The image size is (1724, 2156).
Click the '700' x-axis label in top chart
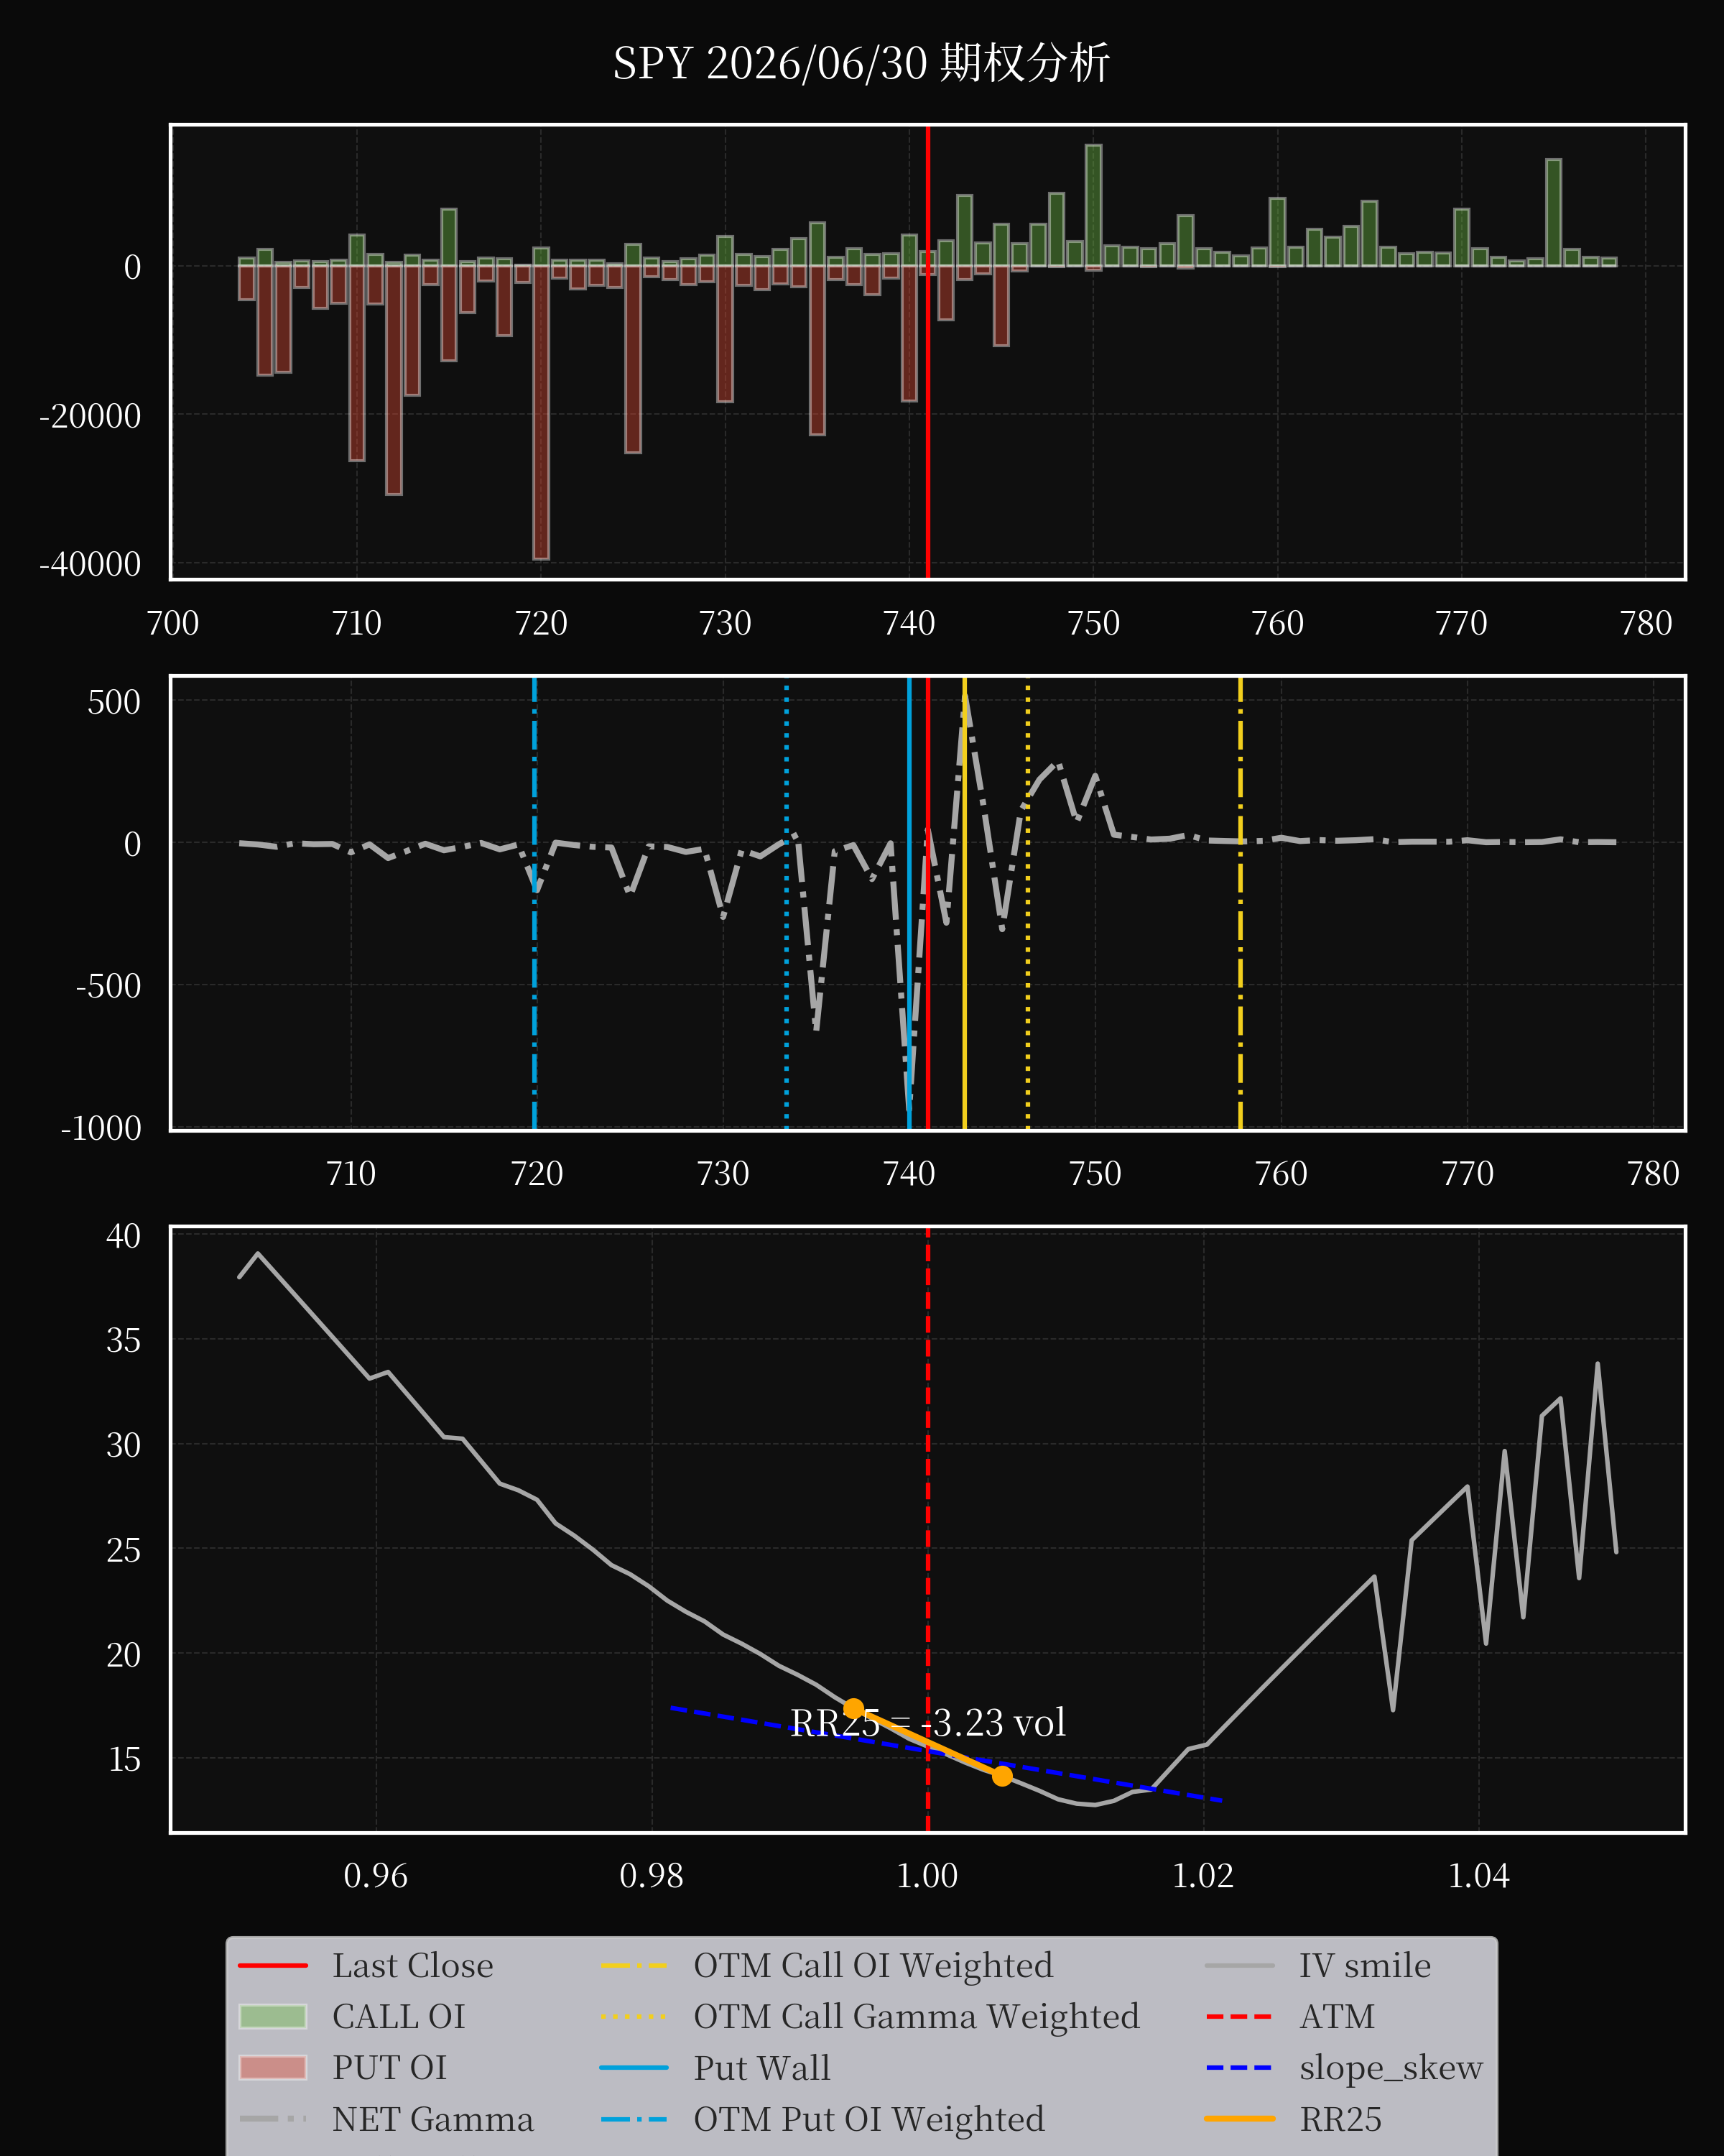coord(173,623)
